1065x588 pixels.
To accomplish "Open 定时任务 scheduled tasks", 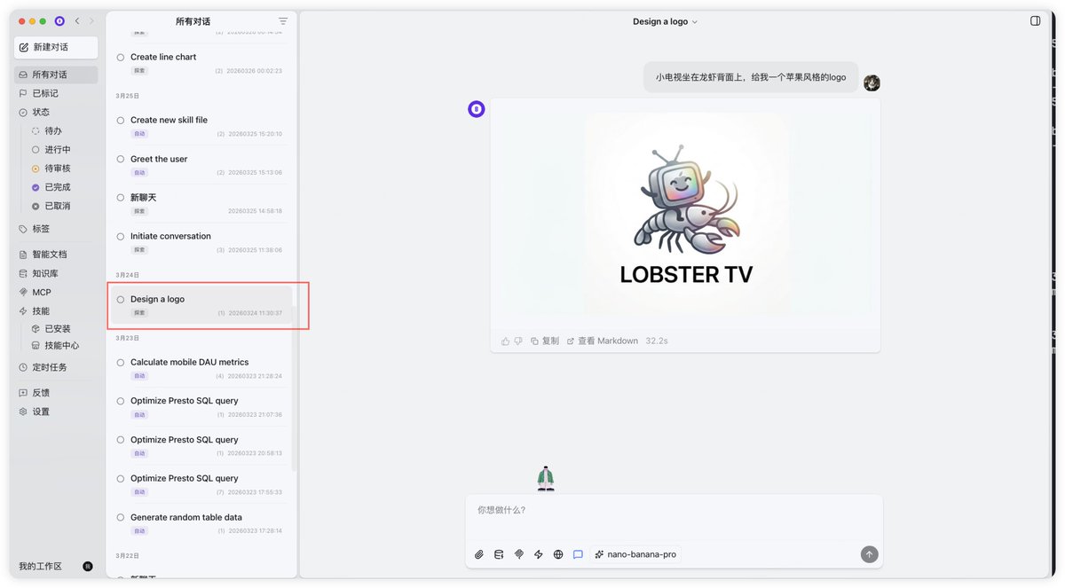I will coord(57,367).
